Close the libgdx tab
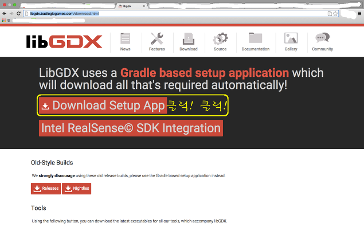364x227 pixels. [x=144, y=6]
